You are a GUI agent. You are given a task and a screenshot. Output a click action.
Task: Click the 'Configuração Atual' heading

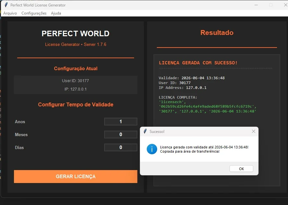(x=76, y=69)
